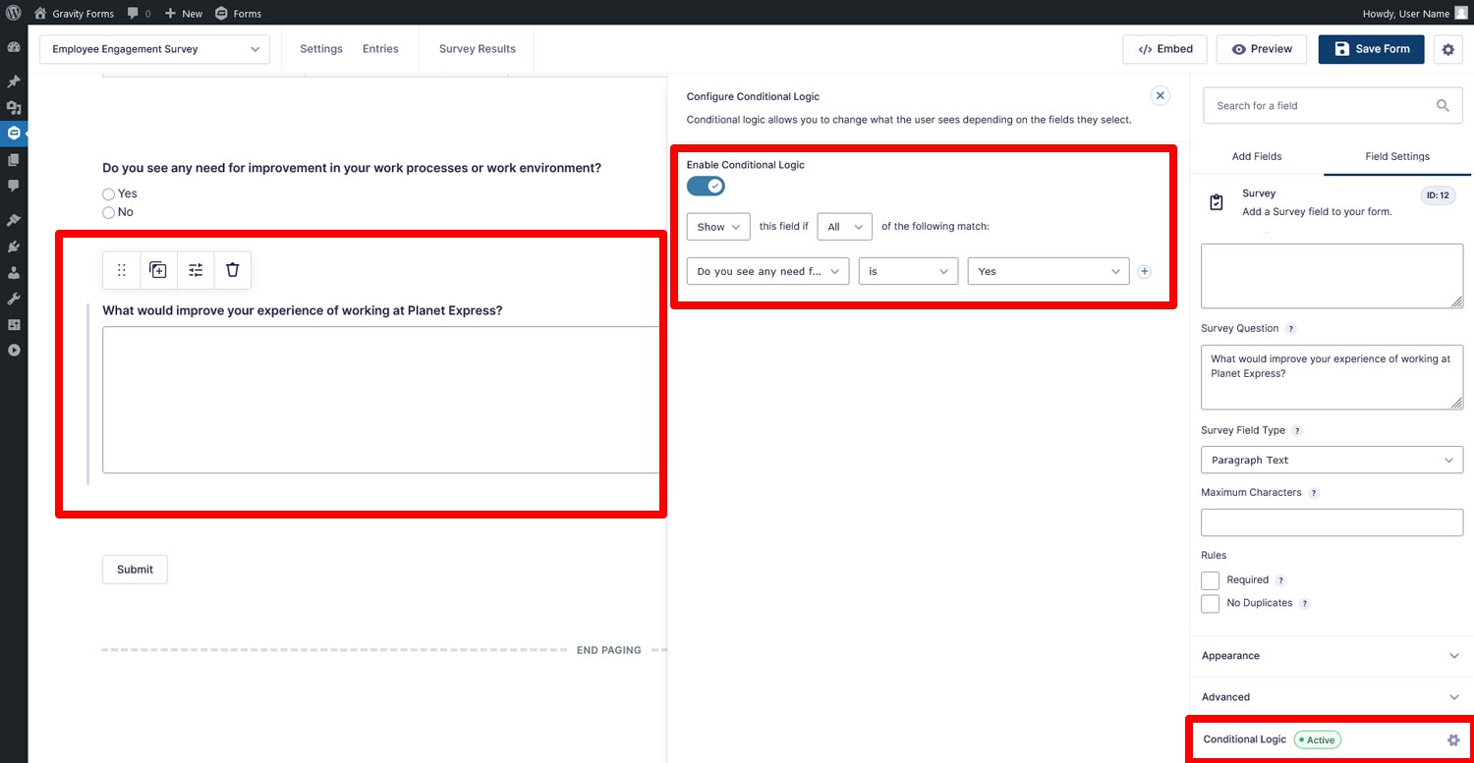
Task: Toggle Enable Conditional Logic switch
Action: tap(706, 186)
